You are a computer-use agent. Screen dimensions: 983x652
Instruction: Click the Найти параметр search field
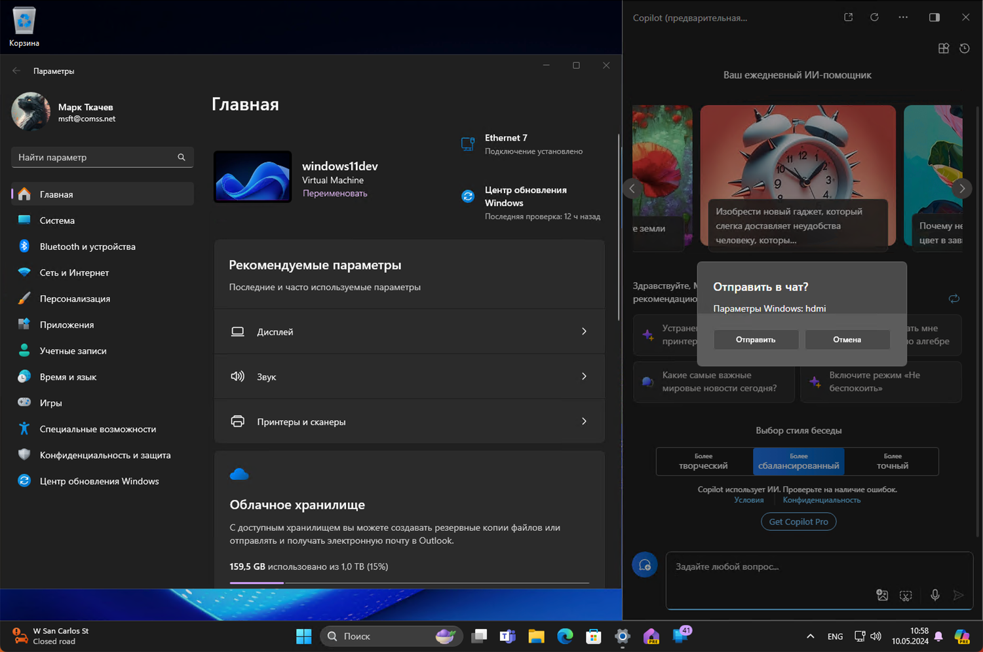(x=103, y=157)
